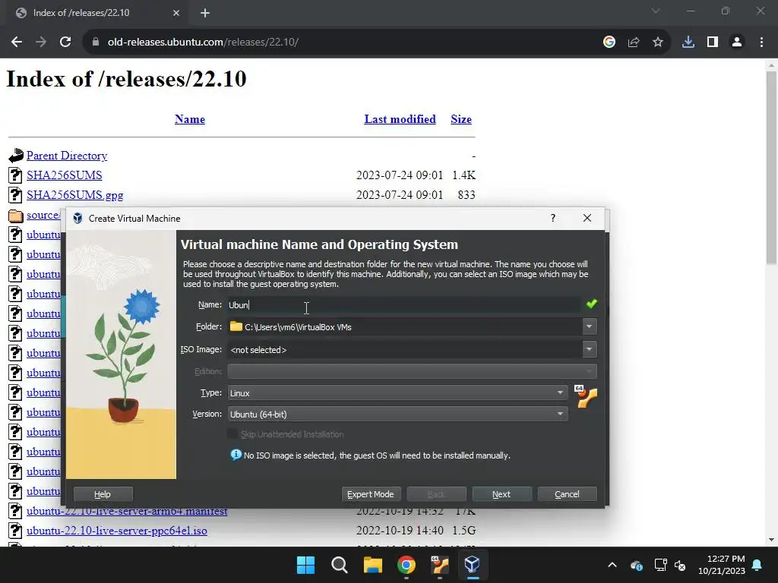Click the ubuntu-22.10-live-server-ppc64el.iso file icon

tap(15, 531)
